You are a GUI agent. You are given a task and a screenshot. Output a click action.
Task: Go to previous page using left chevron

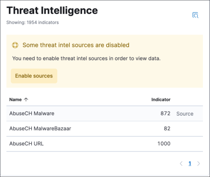(x=181, y=164)
